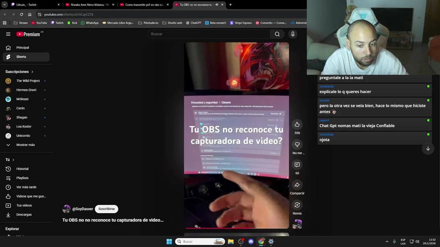Jump to newest chat messages arrow
This screenshot has height=247, width=440.
428,149
